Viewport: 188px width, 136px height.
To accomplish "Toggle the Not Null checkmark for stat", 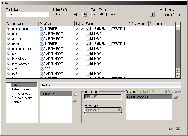I will coord(77,69).
